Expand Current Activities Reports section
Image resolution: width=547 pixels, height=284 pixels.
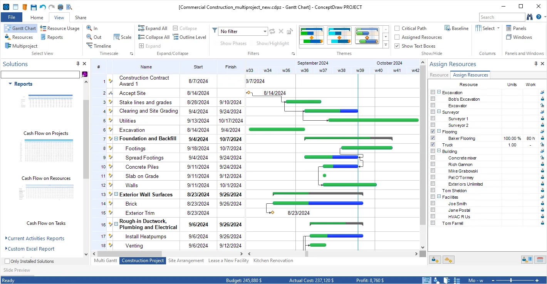[x=36, y=239]
